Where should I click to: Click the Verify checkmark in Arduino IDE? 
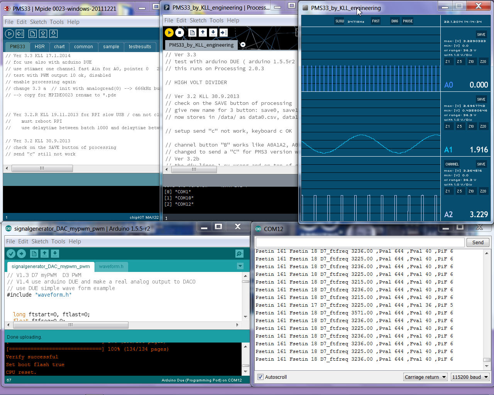(11, 253)
